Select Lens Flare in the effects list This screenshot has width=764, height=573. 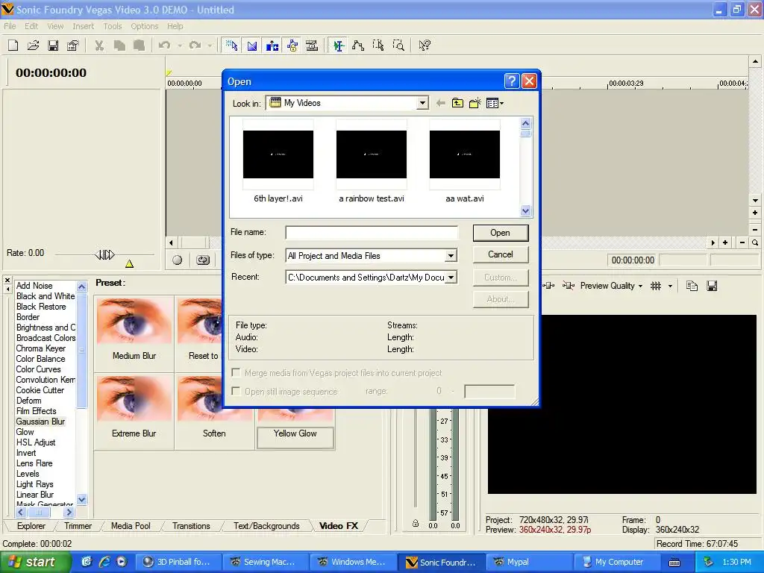pos(34,463)
